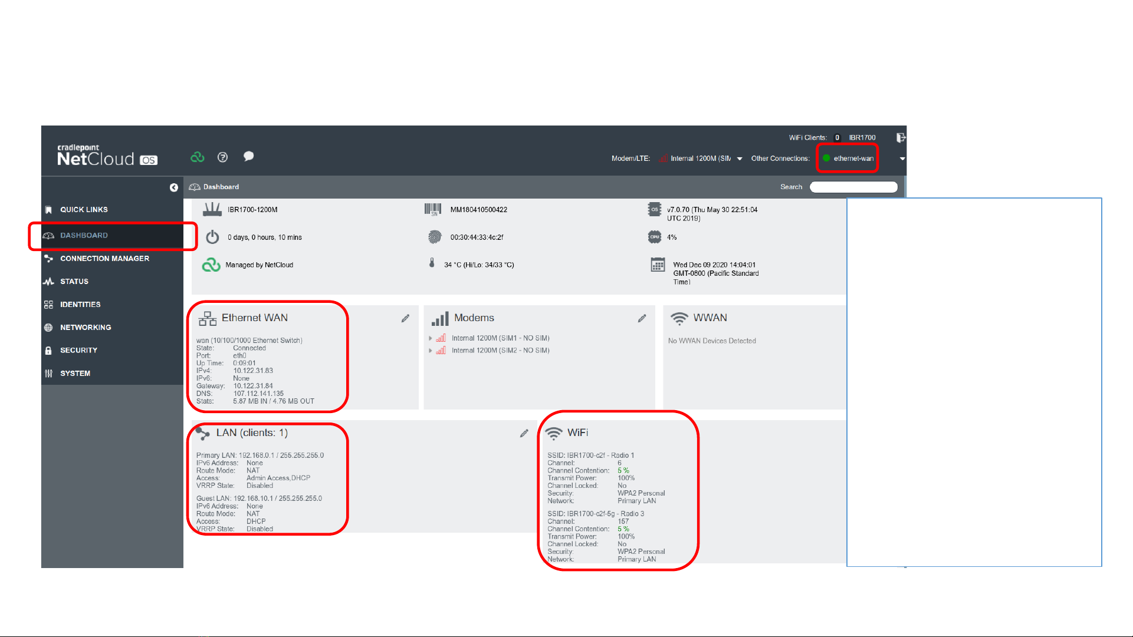Screen dimensions: 1133x637
Task: Click the Connection Manager sidebar icon
Action: pos(48,259)
